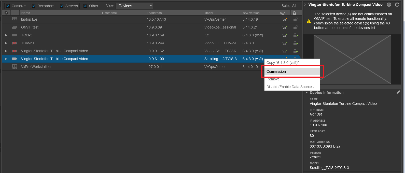
Task: Collapse the Device Information section
Action: tap(307, 93)
